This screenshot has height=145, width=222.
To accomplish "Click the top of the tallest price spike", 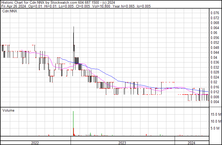I will pyautogui.click(x=74, y=27).
